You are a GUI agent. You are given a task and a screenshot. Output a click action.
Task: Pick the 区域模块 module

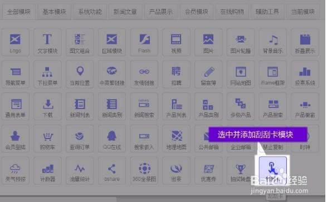pos(112,43)
